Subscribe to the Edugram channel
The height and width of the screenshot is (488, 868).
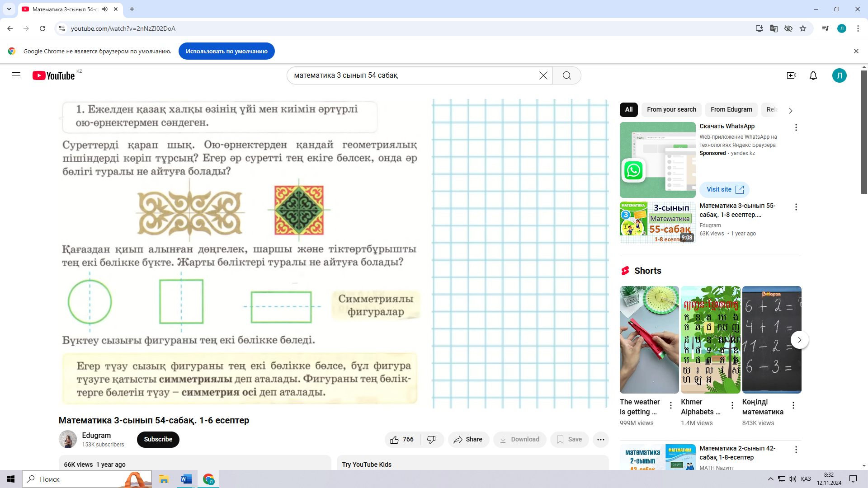tap(158, 439)
